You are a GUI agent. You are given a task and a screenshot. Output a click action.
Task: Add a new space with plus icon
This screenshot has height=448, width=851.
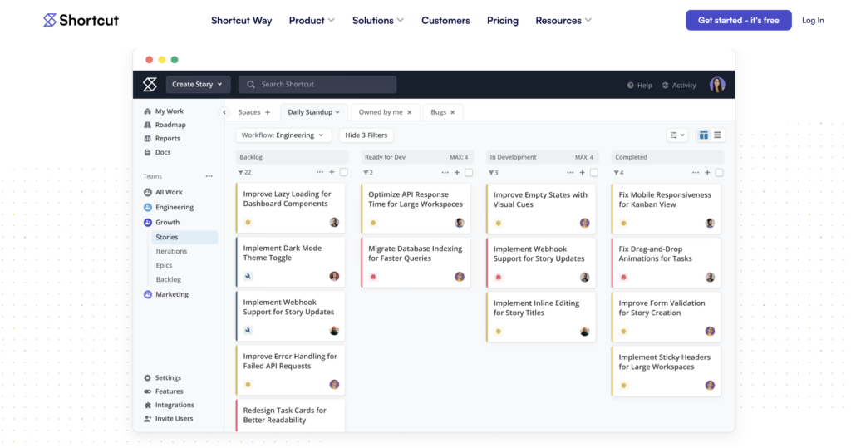pos(268,112)
